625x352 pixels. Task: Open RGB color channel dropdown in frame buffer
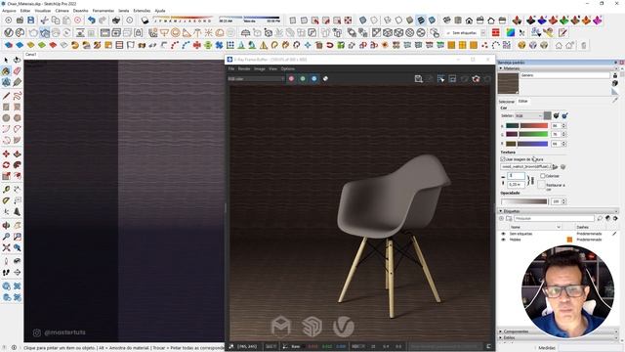coord(256,79)
